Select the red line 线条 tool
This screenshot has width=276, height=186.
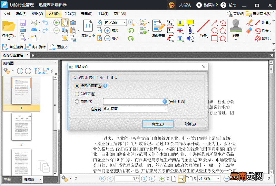coord(203,26)
